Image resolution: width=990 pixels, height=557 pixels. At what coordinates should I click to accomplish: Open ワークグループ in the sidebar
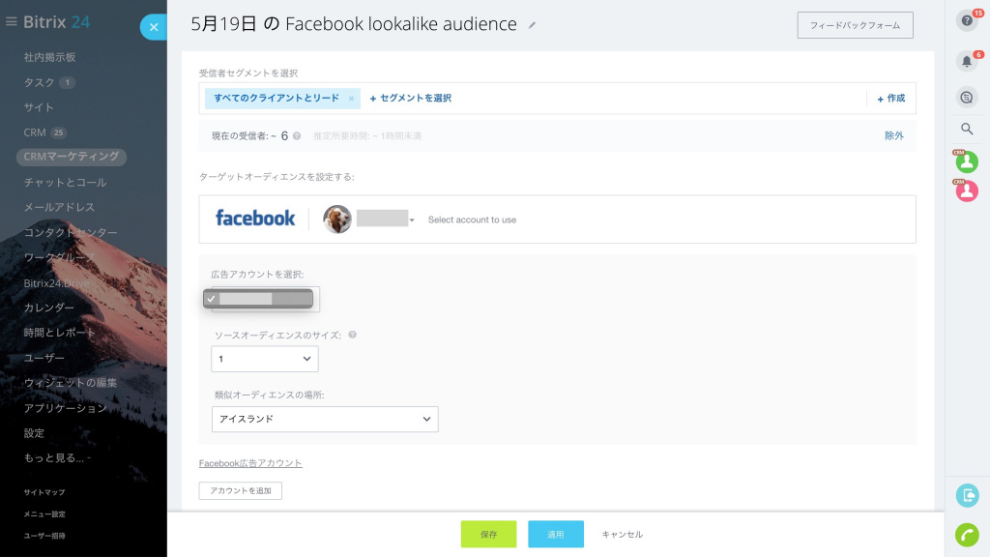click(59, 257)
